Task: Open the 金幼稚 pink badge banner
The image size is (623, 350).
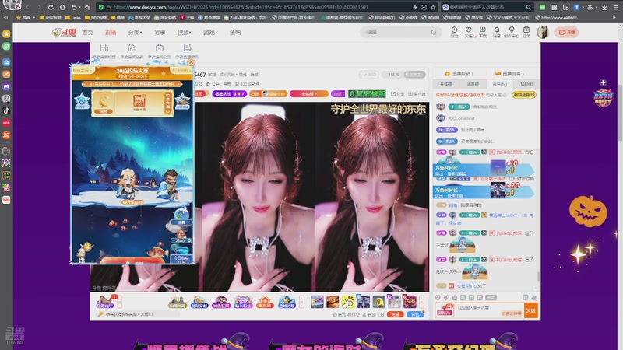Action: (308, 94)
